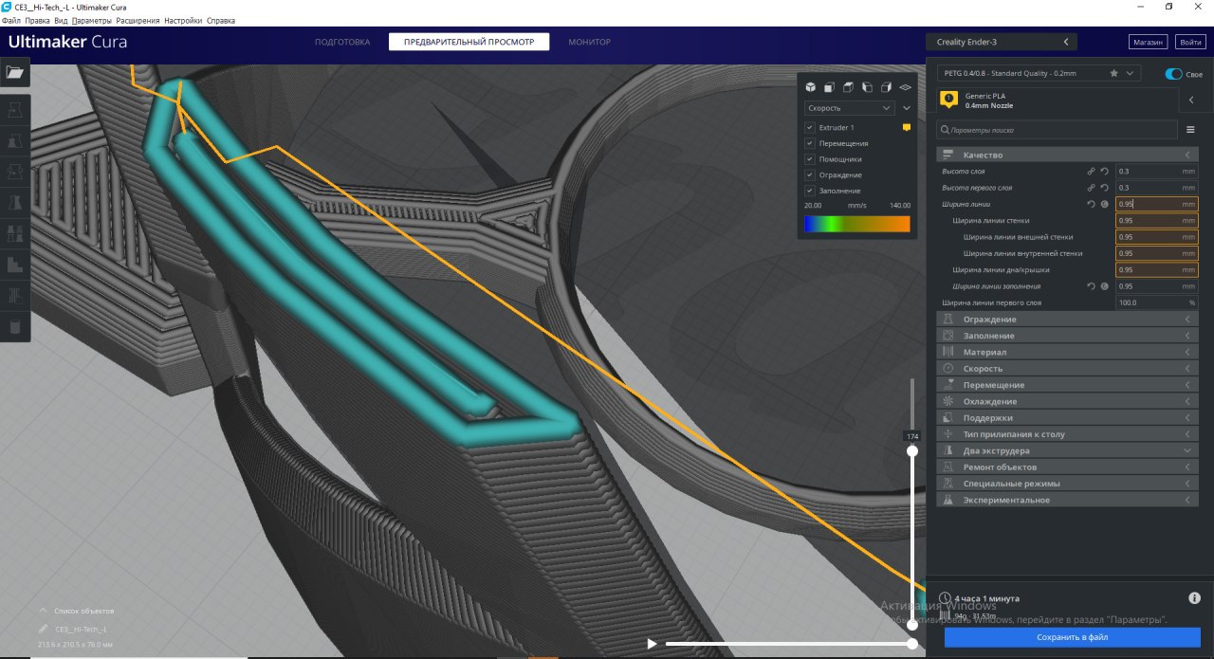Click Ширина линии стенки value field
Image resolution: width=1214 pixels, height=659 pixels.
pyautogui.click(x=1156, y=221)
